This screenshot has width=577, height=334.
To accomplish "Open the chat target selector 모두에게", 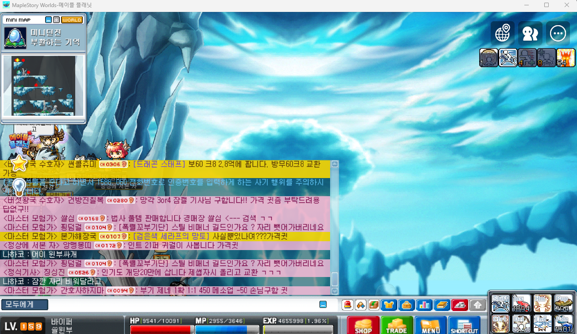I will pyautogui.click(x=24, y=304).
